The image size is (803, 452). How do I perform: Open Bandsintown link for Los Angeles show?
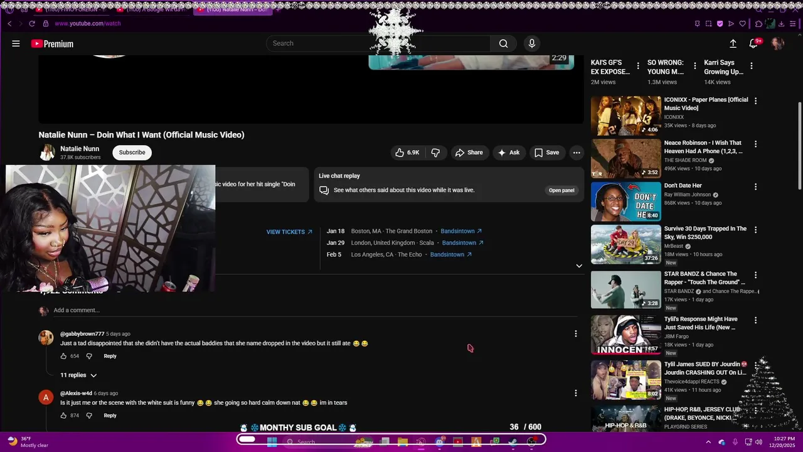coord(451,254)
